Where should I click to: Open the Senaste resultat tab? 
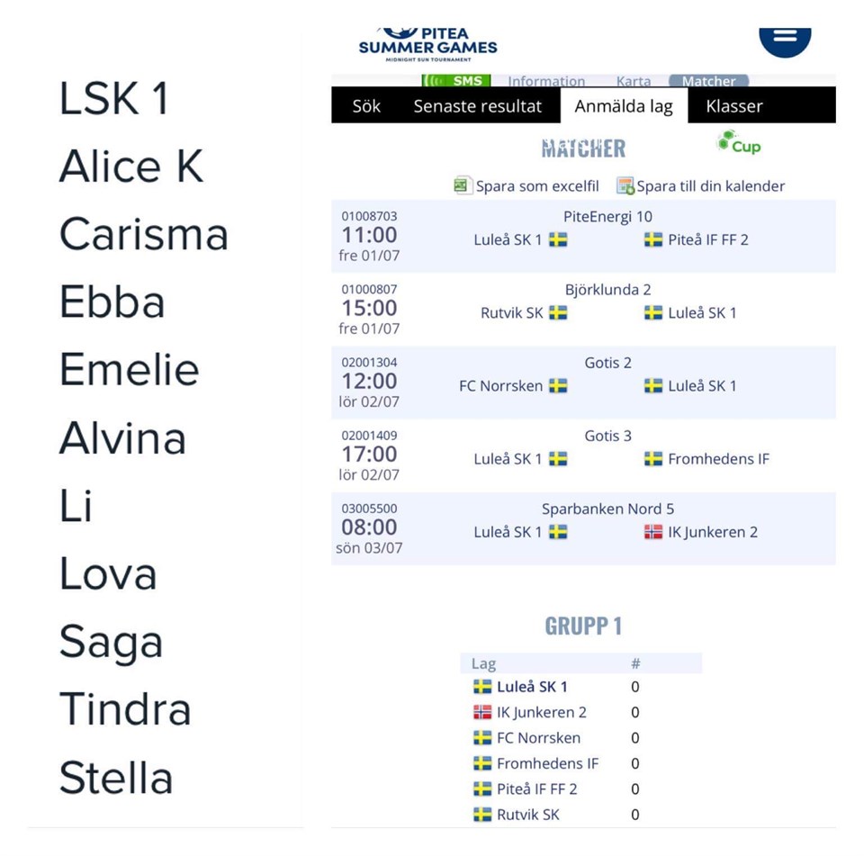477,106
